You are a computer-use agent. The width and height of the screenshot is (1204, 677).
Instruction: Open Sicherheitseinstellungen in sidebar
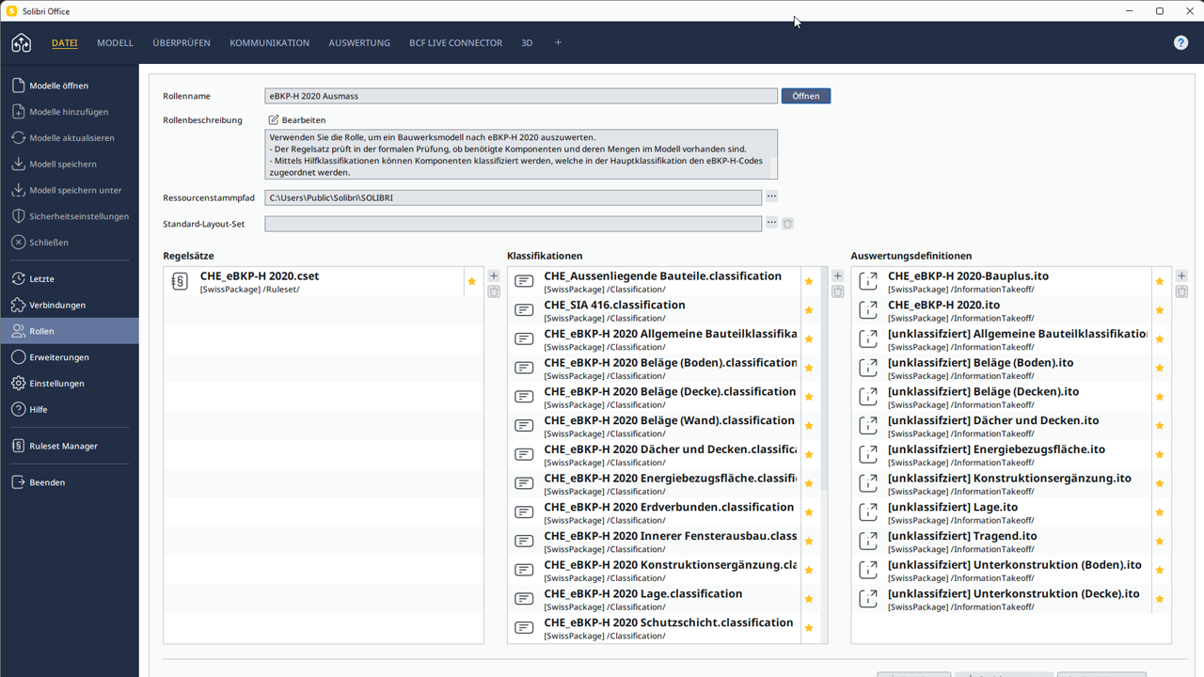70,216
